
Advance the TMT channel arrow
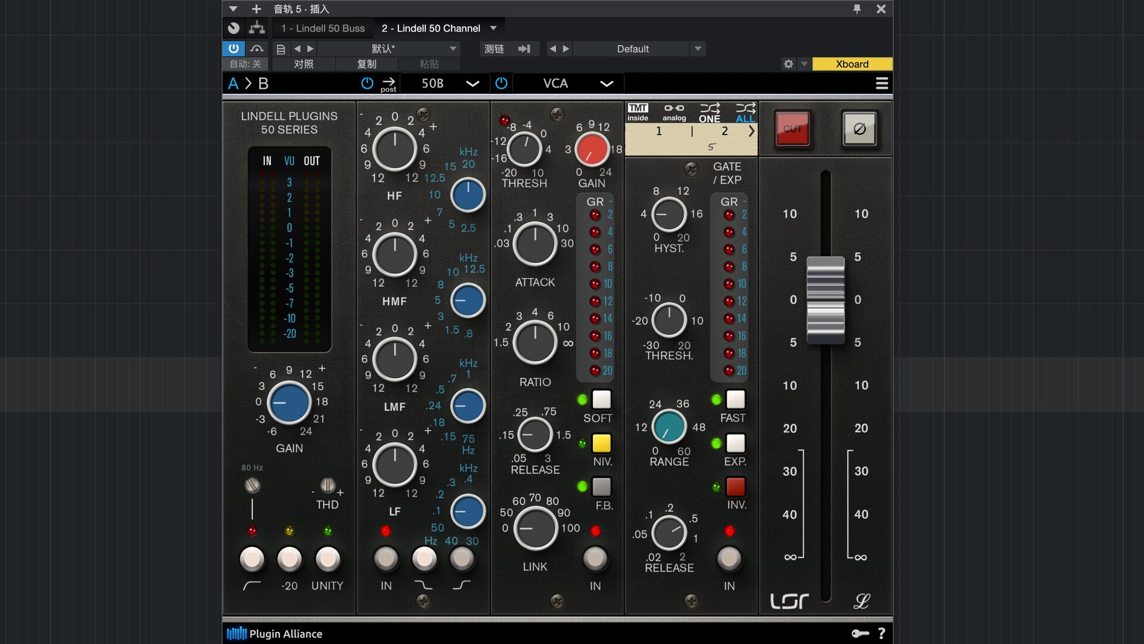pyautogui.click(x=751, y=131)
